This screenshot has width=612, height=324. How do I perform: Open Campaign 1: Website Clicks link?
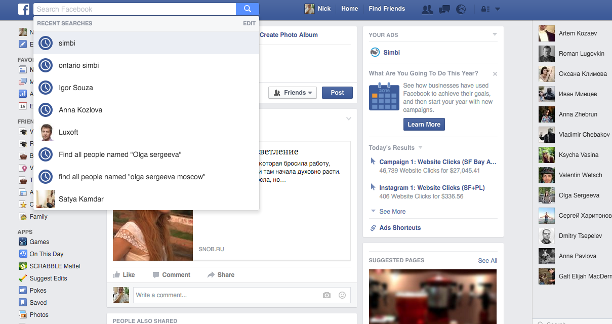pos(438,162)
